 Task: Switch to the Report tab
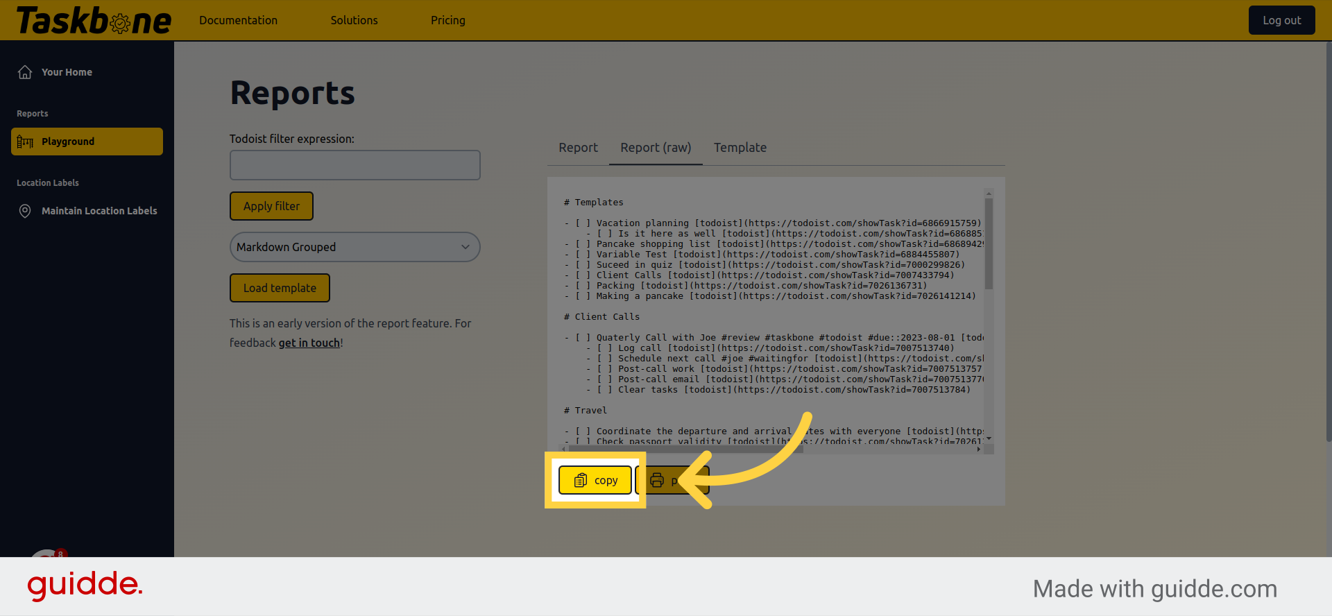pyautogui.click(x=578, y=148)
